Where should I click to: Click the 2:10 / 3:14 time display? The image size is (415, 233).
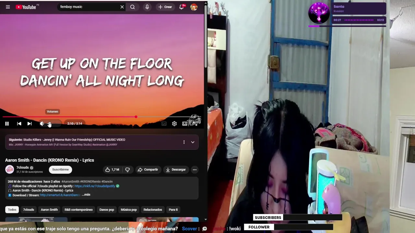pos(75,124)
